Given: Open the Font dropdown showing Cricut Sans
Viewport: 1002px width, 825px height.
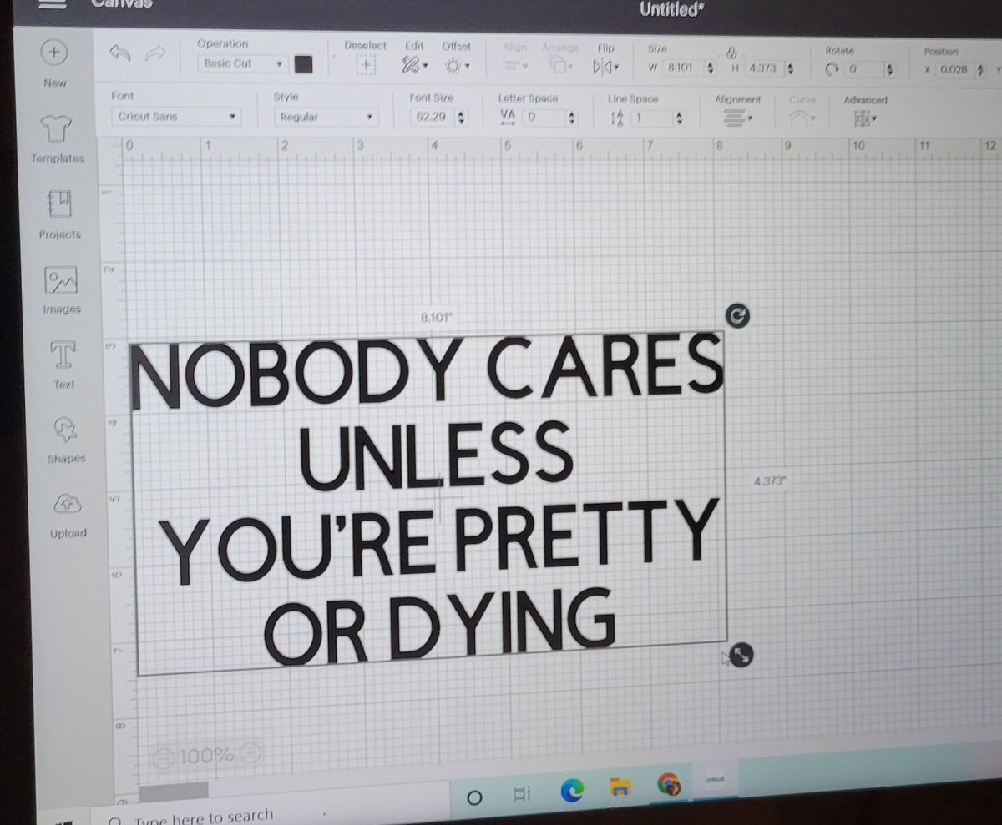Looking at the screenshot, I should (176, 117).
